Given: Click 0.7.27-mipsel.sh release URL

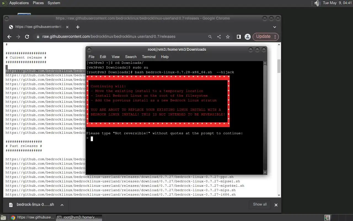Looking at the screenshot, I should pyautogui.click(x=123, y=181).
